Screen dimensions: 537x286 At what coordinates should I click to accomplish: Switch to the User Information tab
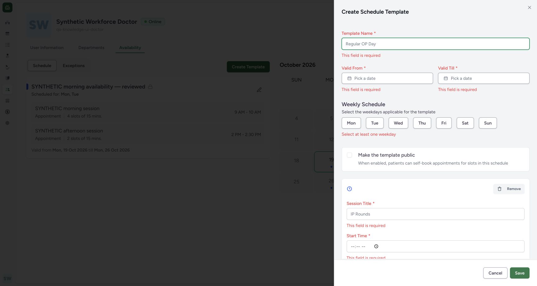coord(47,48)
